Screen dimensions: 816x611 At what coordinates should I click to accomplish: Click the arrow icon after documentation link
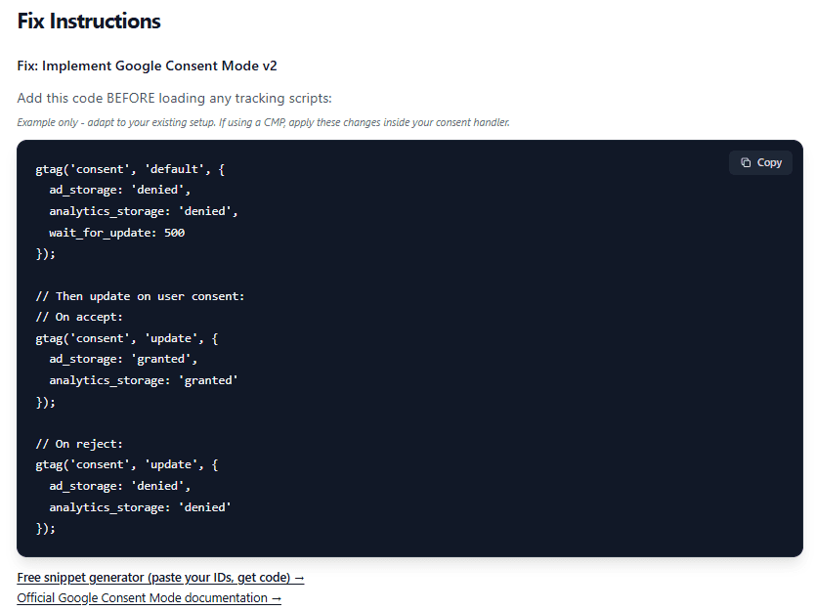tap(275, 597)
